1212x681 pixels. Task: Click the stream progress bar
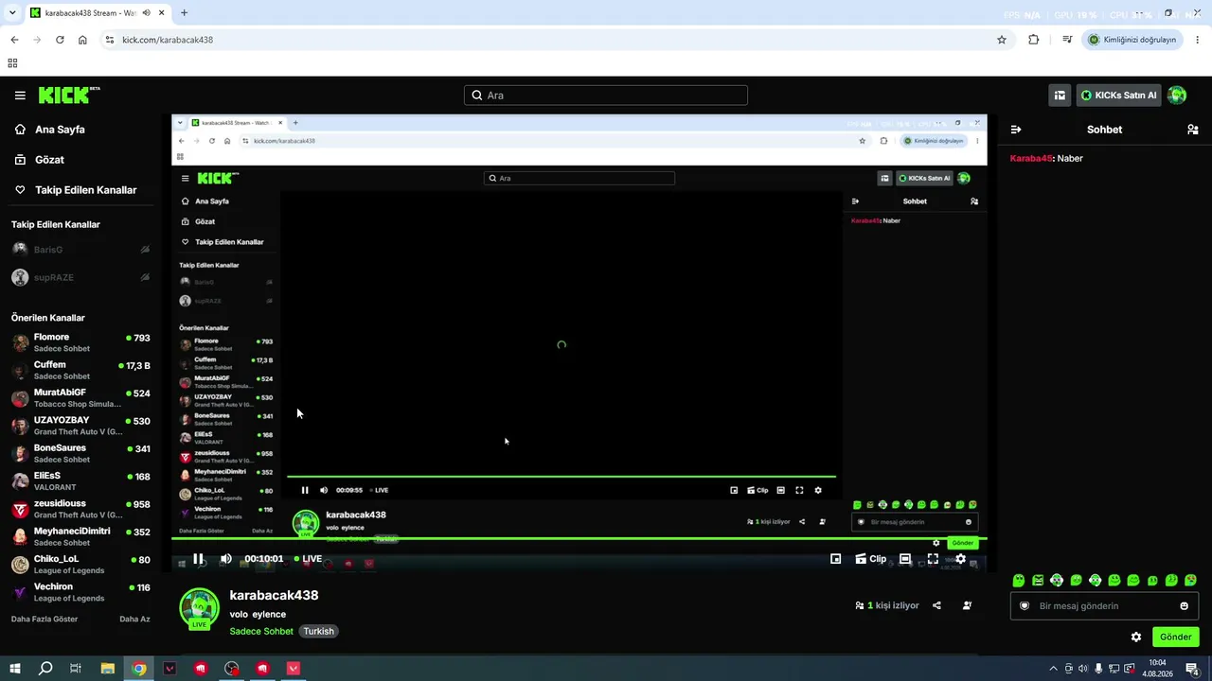coord(579,539)
